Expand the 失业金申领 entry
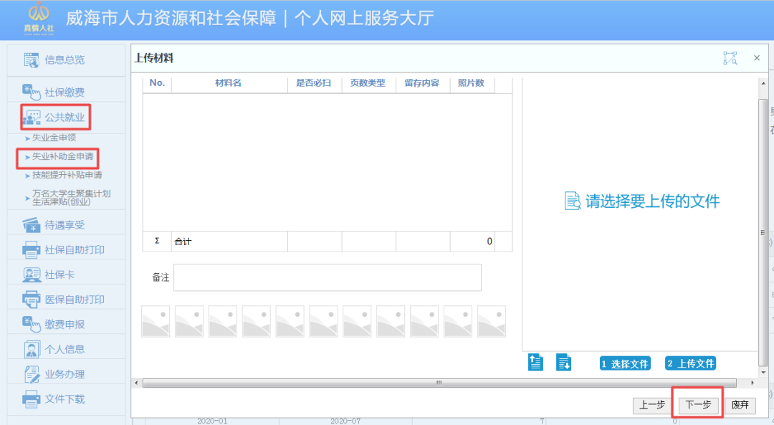This screenshot has width=774, height=425. [54, 138]
